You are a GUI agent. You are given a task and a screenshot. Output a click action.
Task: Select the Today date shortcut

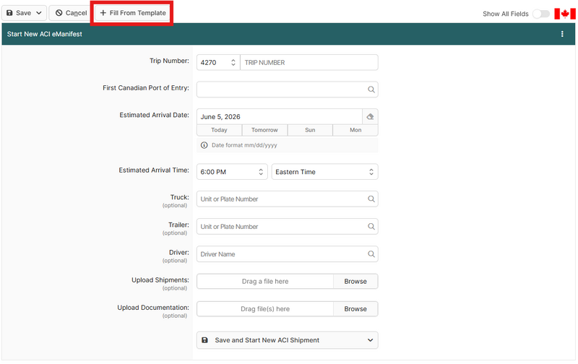[x=220, y=130]
